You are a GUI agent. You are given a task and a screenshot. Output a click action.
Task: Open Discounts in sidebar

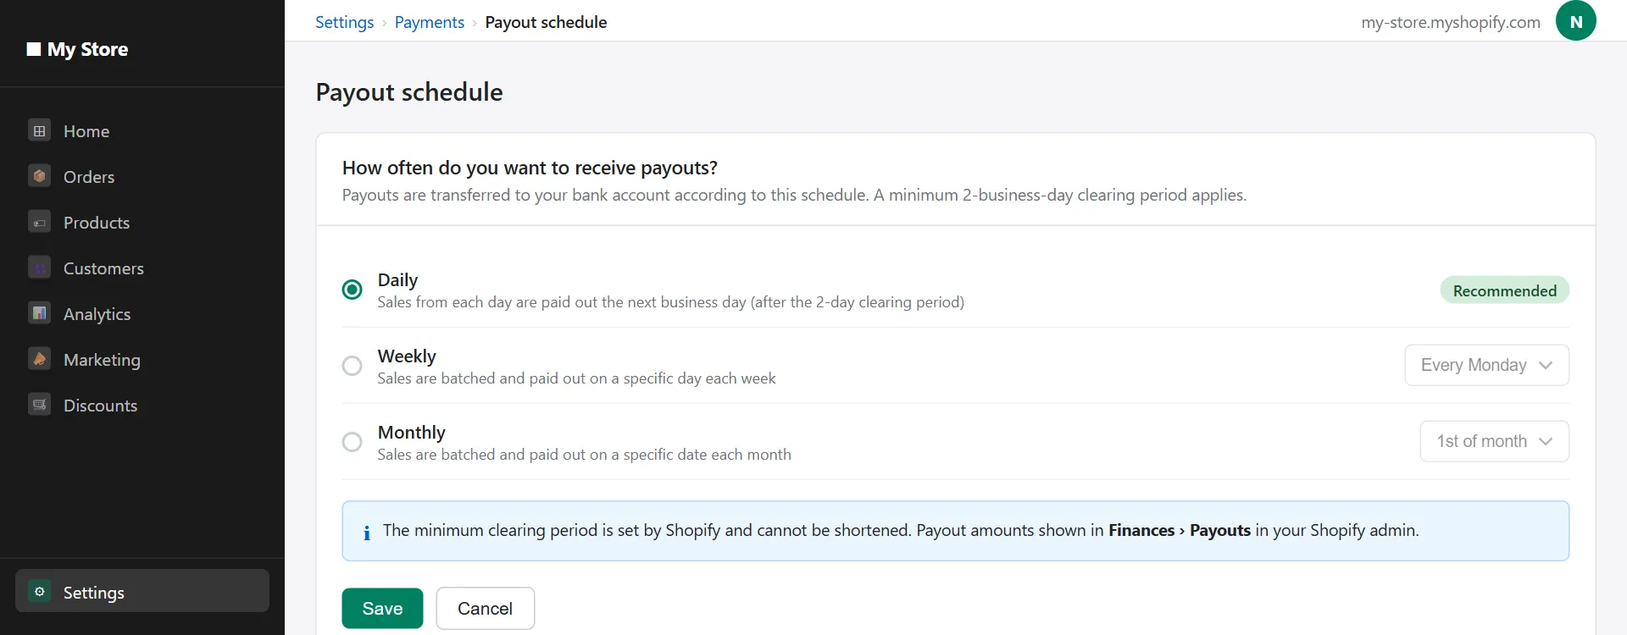pyautogui.click(x=142, y=406)
